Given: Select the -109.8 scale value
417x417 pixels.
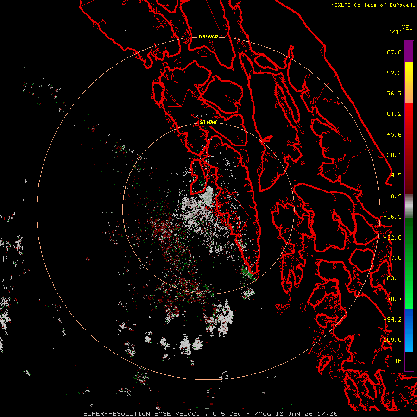Looking at the screenshot, I should pyautogui.click(x=391, y=340).
